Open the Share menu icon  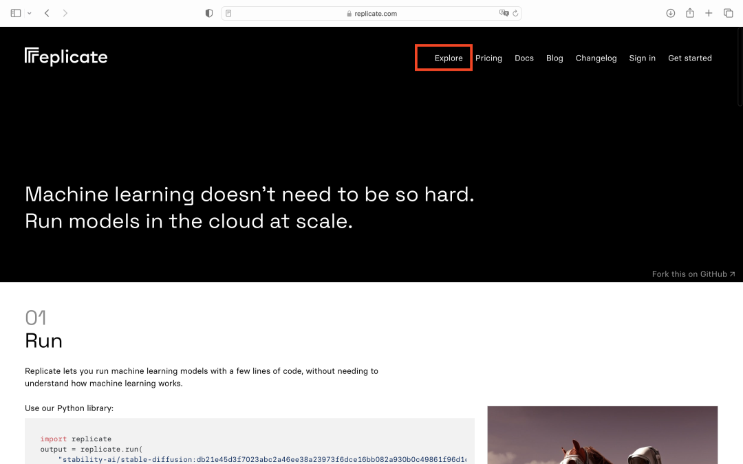point(690,13)
